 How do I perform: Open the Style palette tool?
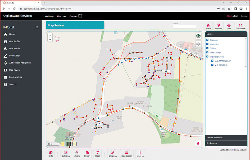pos(51,154)
